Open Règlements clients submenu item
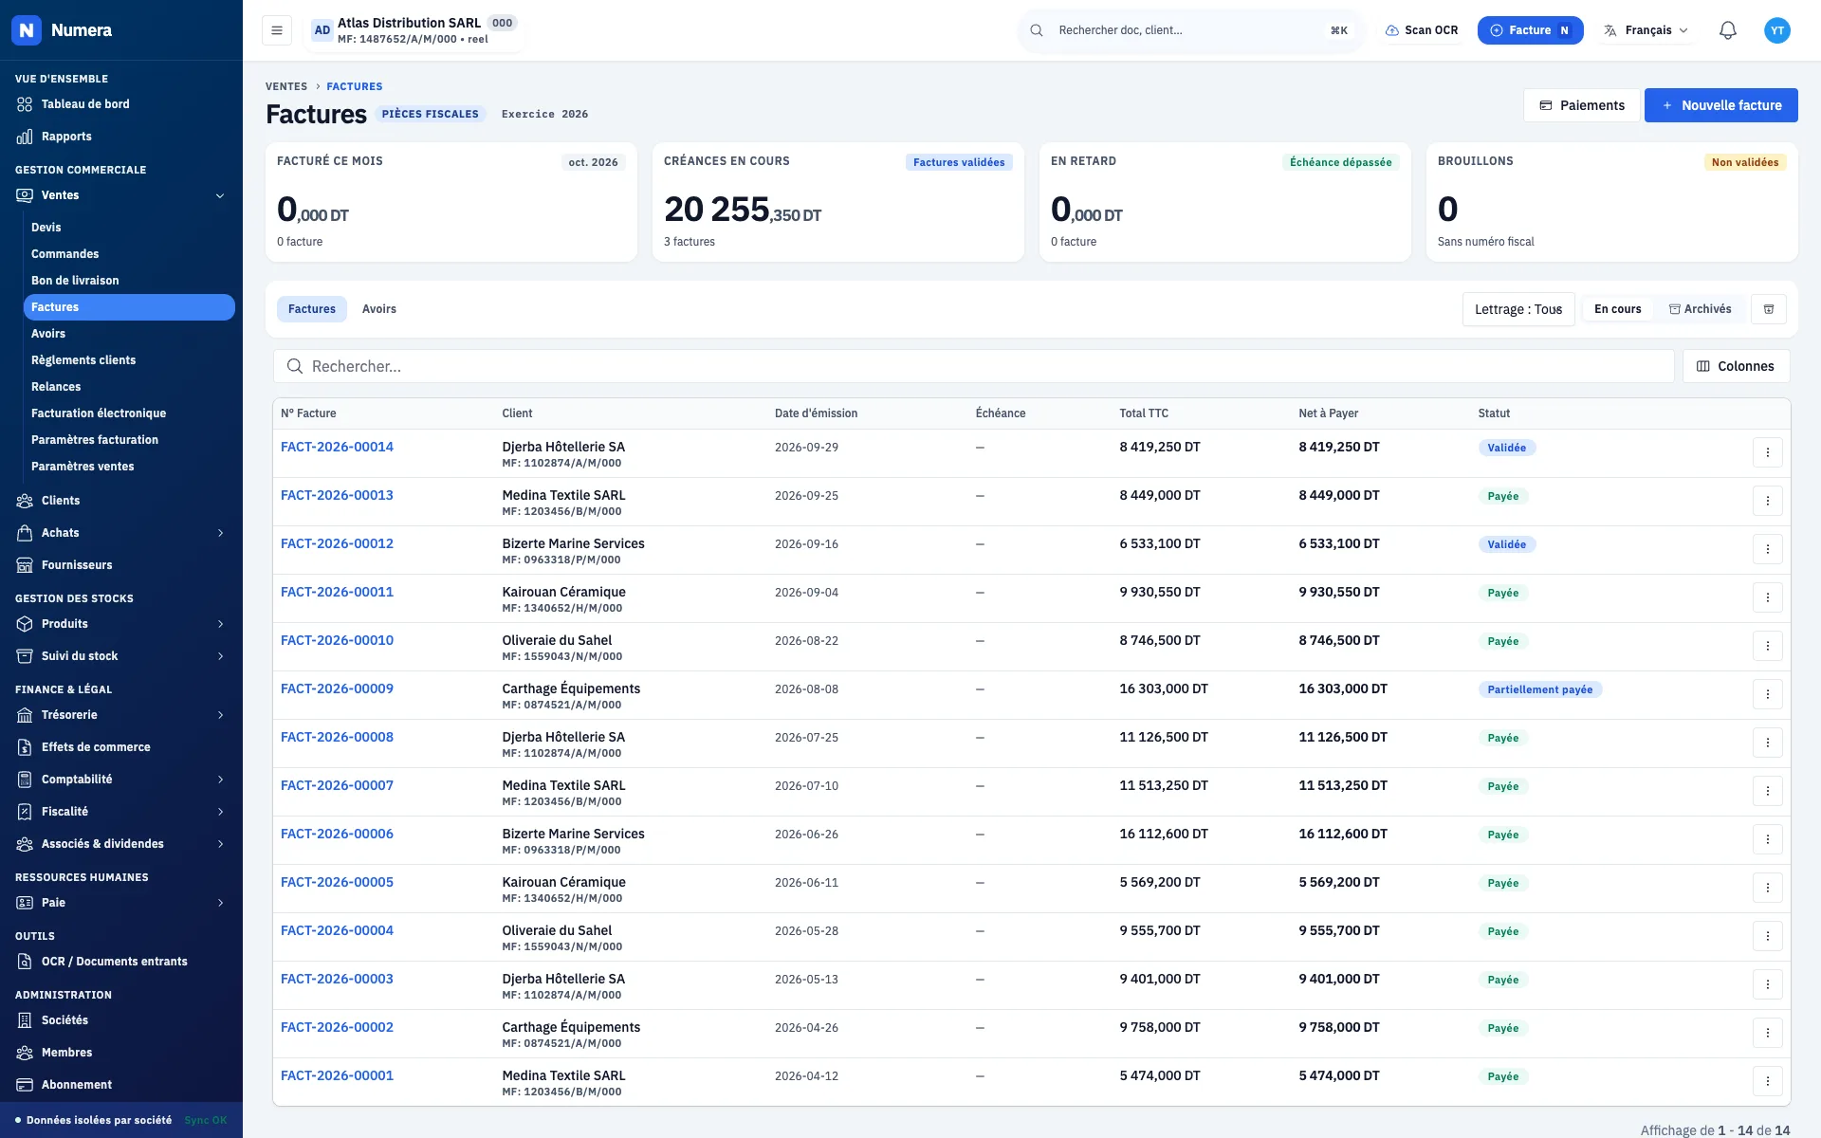Viewport: 1821px width, 1138px height. coord(129,360)
